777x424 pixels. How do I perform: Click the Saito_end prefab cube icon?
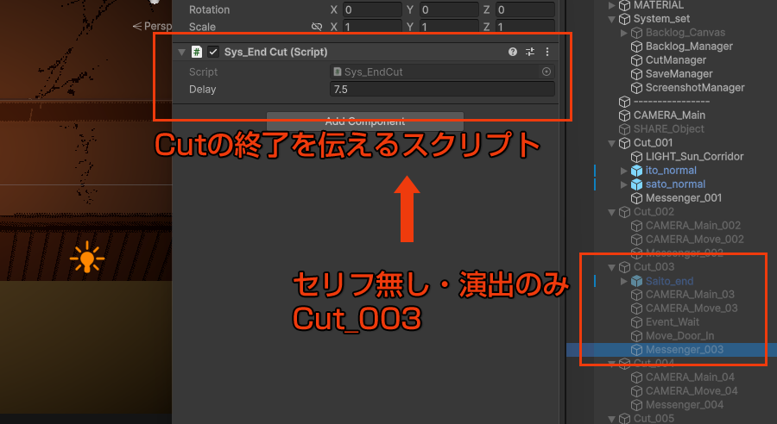pos(637,281)
